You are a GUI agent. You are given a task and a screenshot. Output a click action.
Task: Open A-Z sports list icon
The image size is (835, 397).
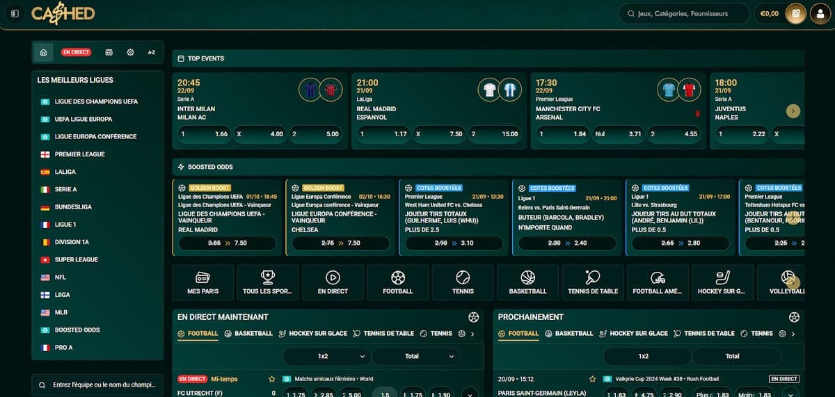(x=151, y=52)
